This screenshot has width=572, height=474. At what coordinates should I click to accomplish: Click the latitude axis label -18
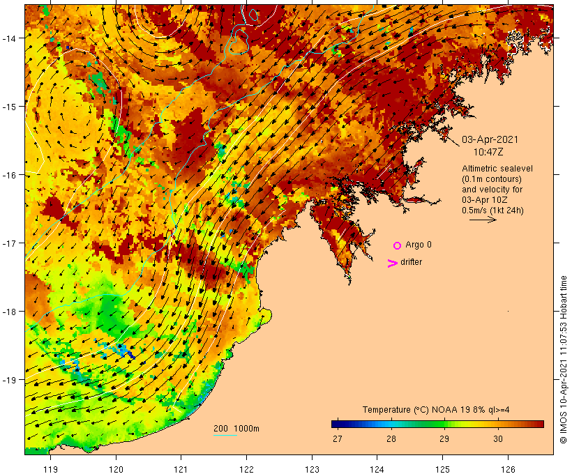tap(8, 312)
